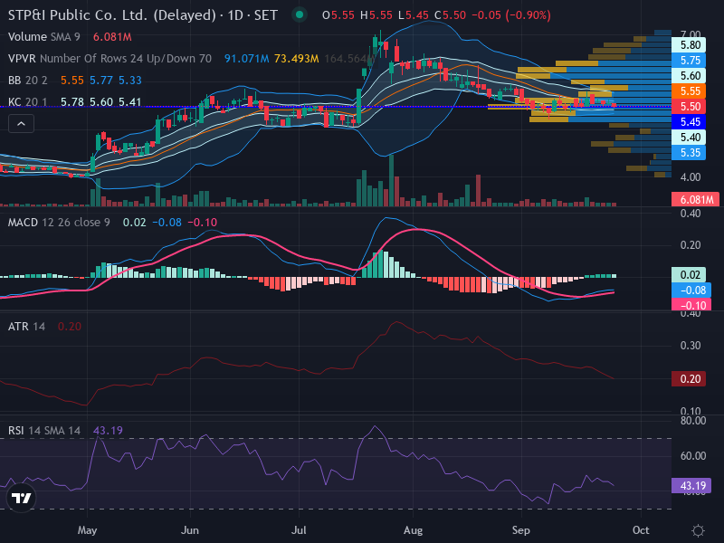
Task: Click the 5.80 price axis label
Action: [x=689, y=44]
